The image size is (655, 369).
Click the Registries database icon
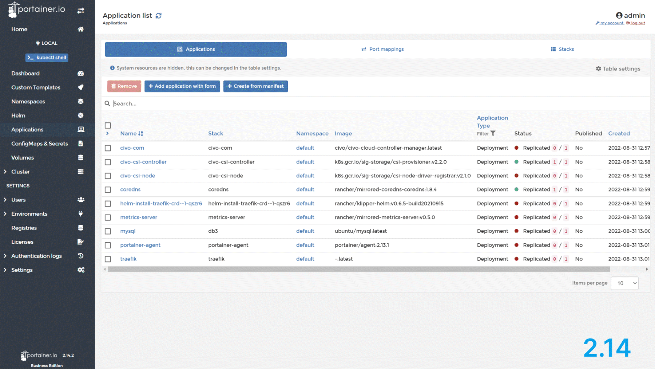click(x=81, y=228)
